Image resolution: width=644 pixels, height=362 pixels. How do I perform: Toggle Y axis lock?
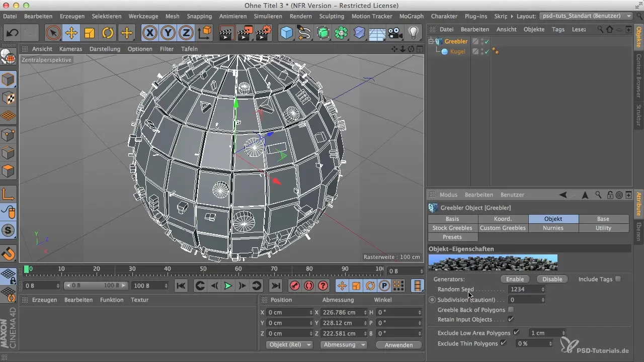(168, 33)
